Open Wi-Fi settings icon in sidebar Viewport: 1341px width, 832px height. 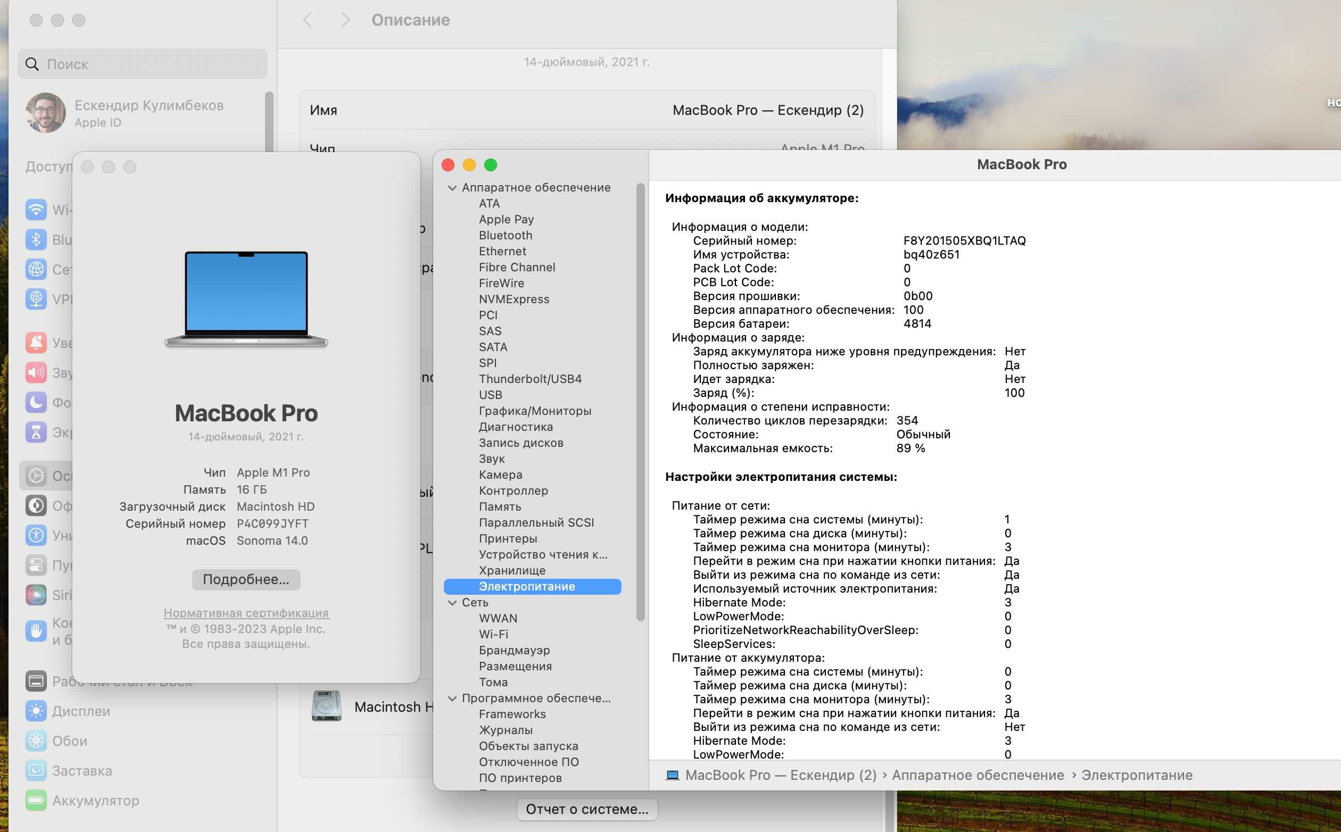36,210
